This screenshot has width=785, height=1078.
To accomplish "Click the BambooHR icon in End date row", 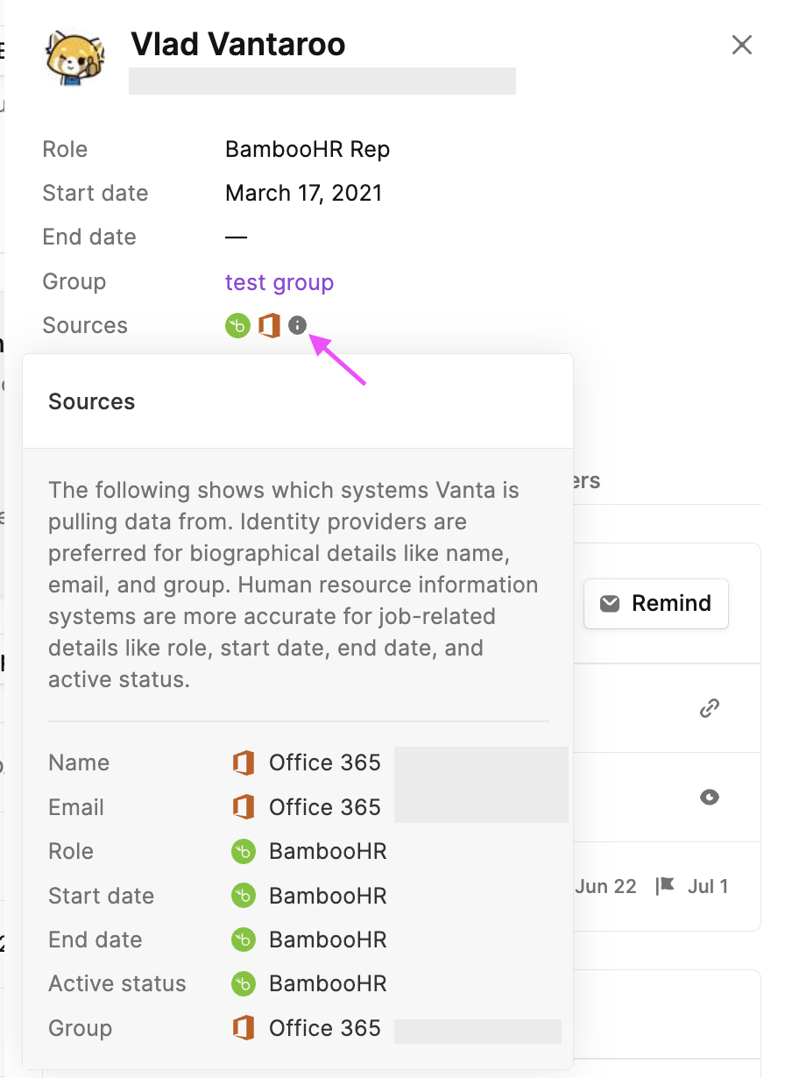I will 243,940.
